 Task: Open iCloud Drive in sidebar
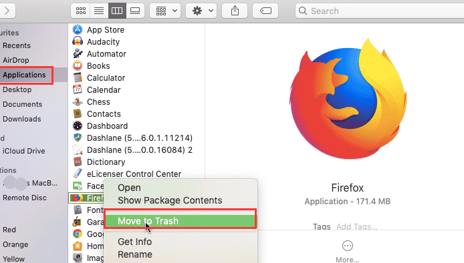[x=23, y=151]
